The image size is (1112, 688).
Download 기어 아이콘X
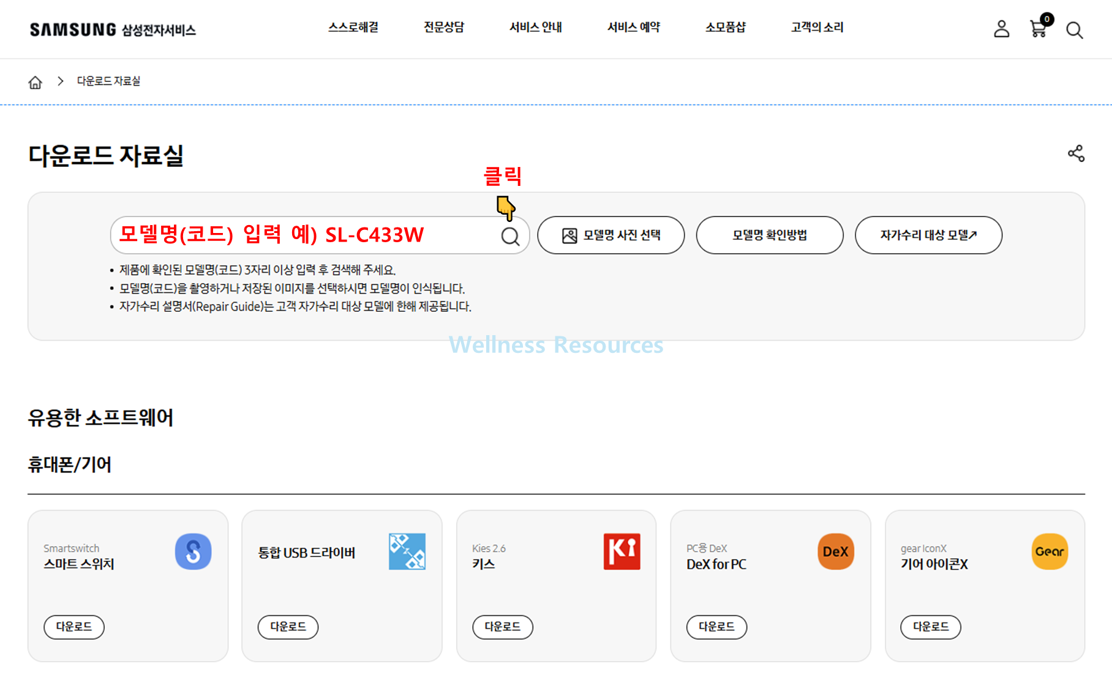(931, 627)
